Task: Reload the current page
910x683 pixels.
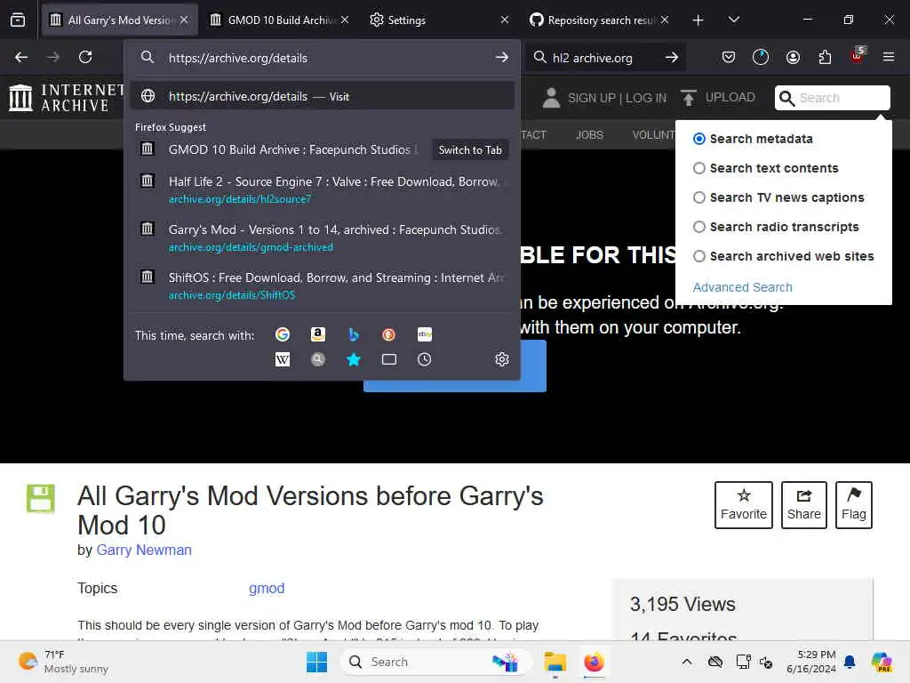Action: coord(85,57)
